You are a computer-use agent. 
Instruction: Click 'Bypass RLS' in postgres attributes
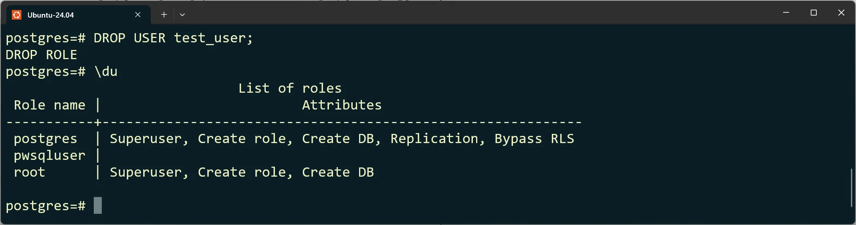(x=534, y=139)
